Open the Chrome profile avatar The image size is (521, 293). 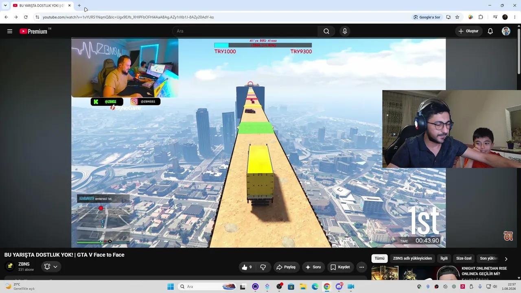click(x=505, y=17)
